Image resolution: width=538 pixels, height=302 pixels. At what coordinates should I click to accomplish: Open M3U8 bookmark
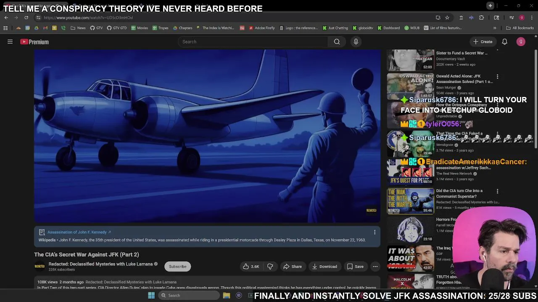(x=412, y=28)
